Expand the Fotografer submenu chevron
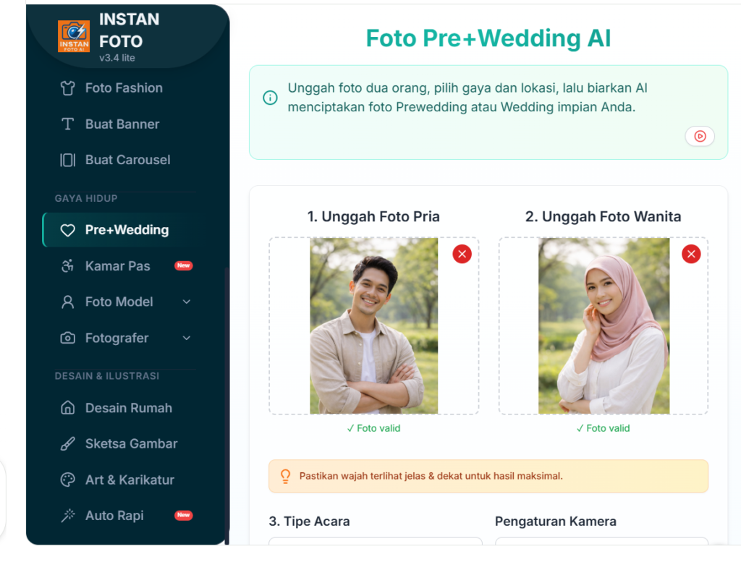 [x=187, y=338]
